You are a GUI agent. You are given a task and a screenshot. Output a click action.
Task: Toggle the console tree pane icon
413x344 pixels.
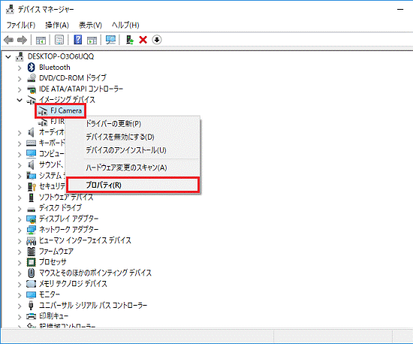click(41, 40)
